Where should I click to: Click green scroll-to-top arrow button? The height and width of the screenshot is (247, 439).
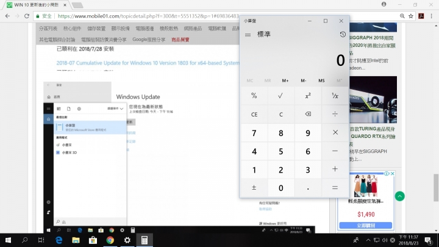point(400,196)
